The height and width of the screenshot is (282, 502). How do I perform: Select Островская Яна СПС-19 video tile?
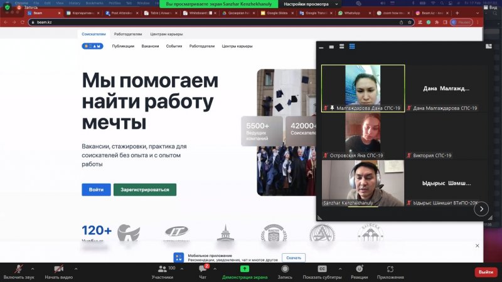(363, 136)
